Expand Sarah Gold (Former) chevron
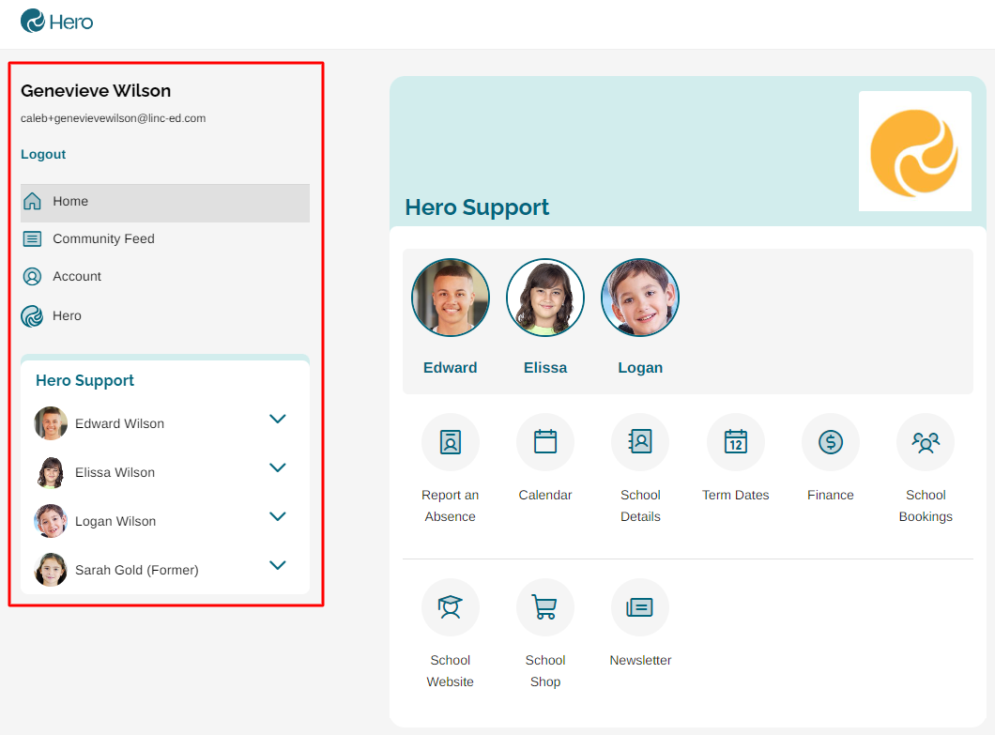This screenshot has width=995, height=735. click(278, 566)
